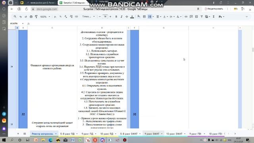Bookmark this page

click(198, 9)
